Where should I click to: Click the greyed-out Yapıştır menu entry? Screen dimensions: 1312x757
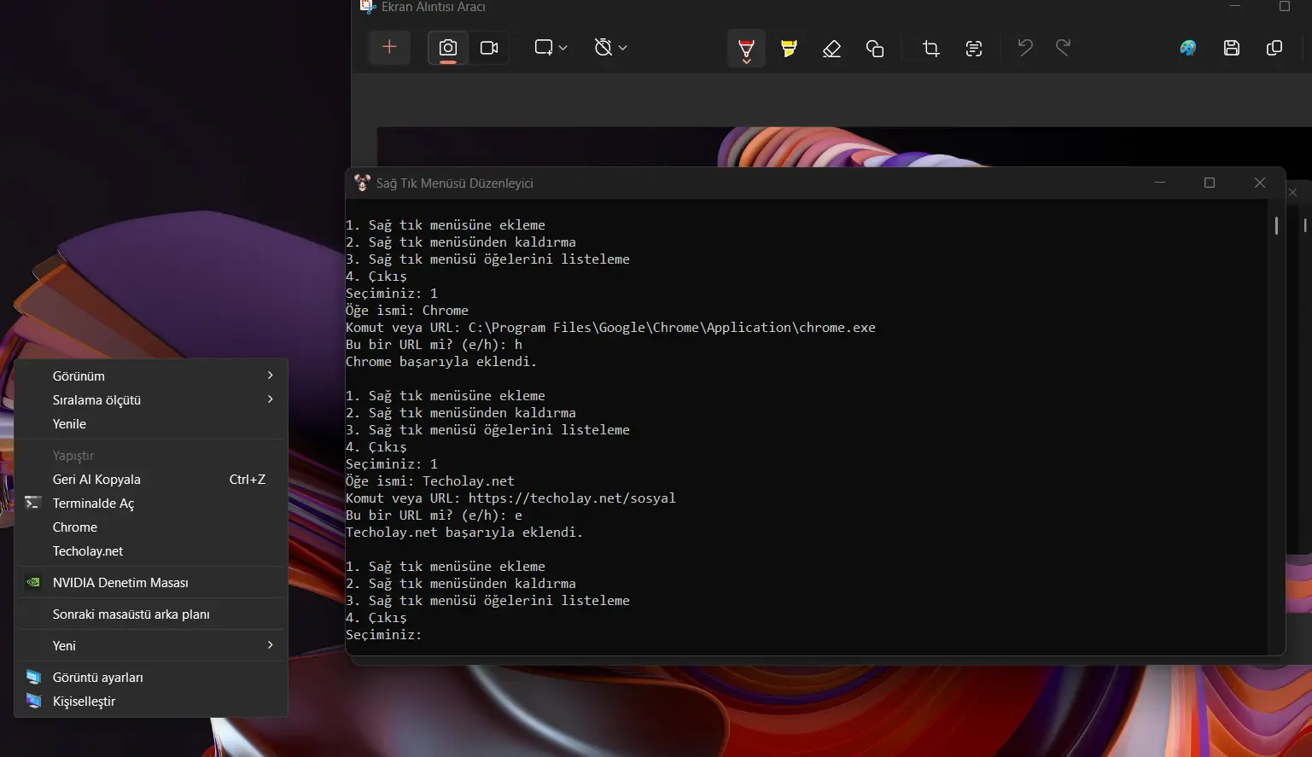click(151, 455)
